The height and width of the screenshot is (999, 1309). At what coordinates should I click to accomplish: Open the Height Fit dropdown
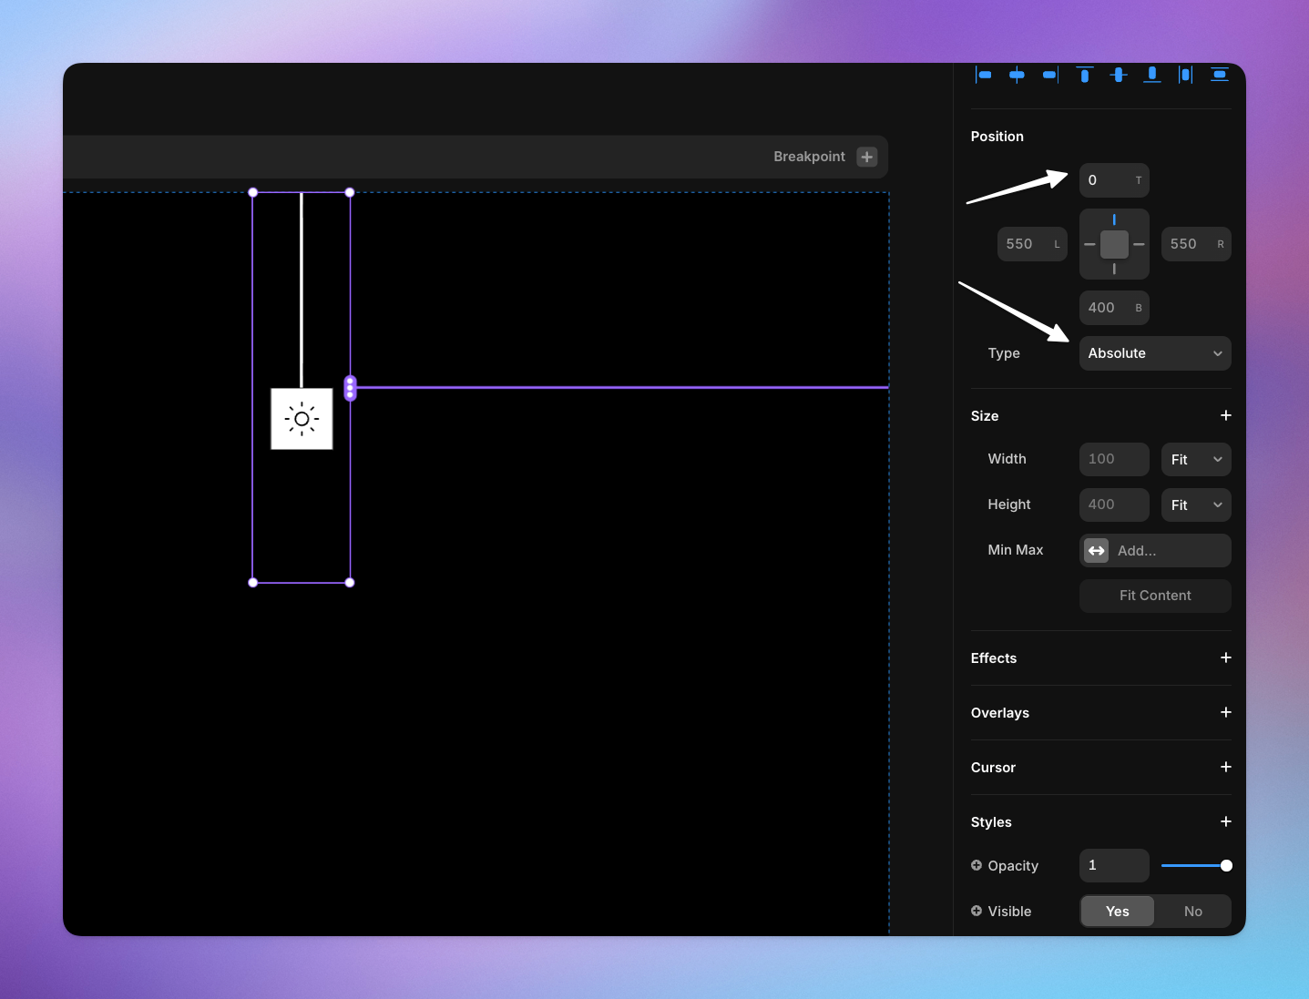[1195, 505]
